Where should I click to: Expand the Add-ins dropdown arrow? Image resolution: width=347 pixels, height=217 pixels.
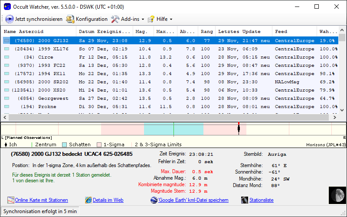click(143, 20)
